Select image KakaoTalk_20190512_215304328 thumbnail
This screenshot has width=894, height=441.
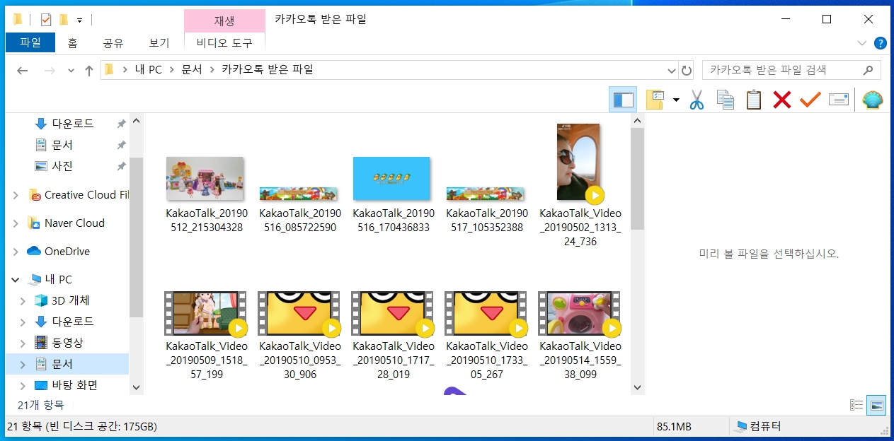click(205, 179)
